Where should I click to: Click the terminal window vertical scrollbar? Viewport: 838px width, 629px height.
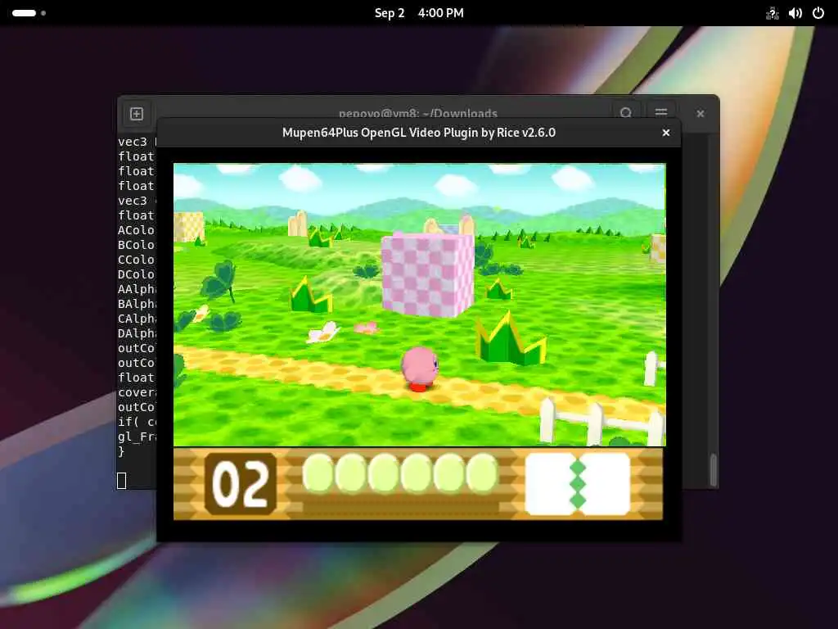713,469
